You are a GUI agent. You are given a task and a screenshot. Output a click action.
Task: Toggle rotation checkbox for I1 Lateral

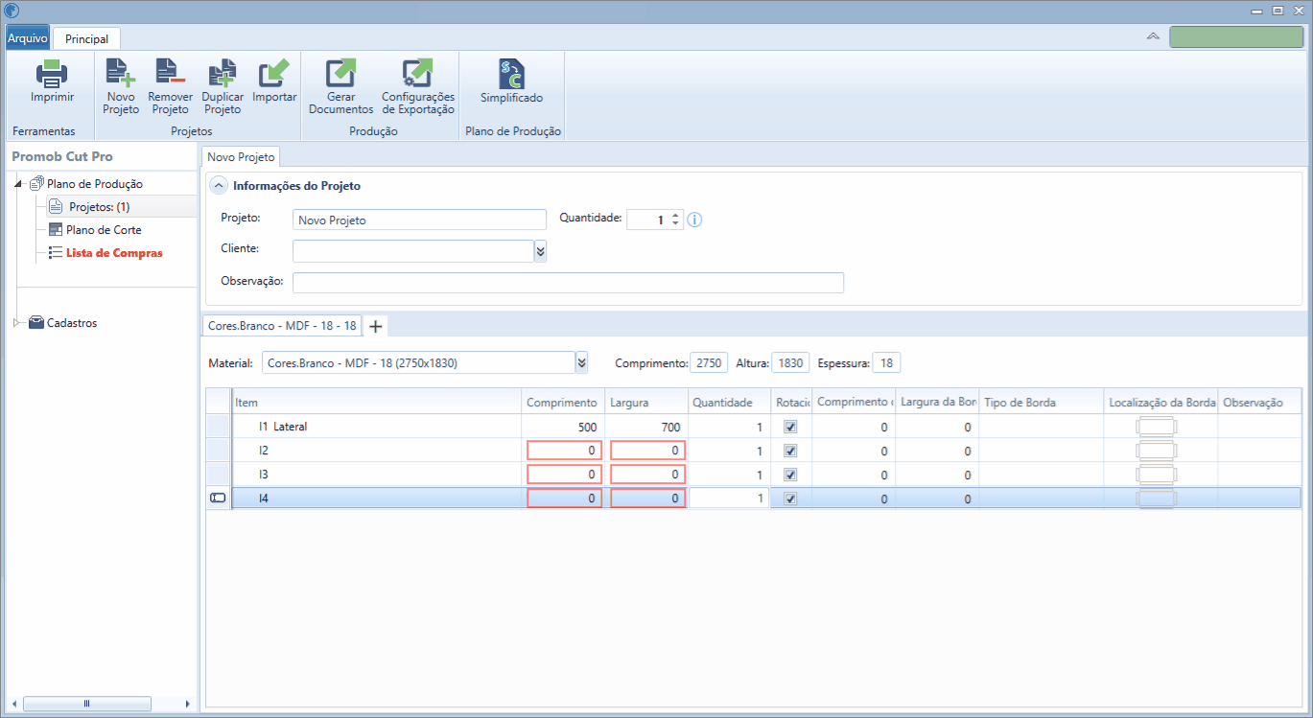[x=791, y=427]
